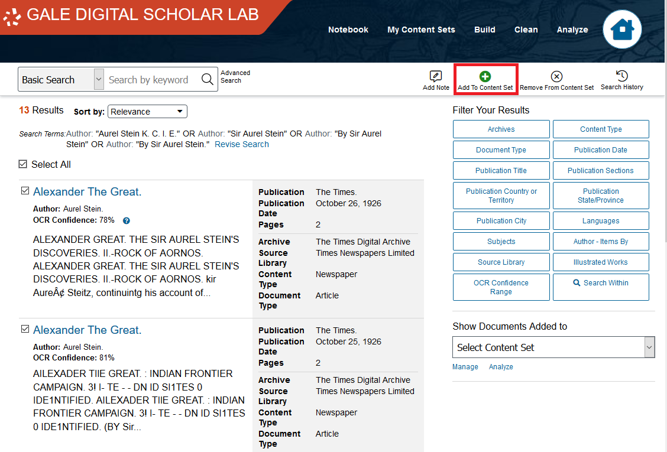Screen dimensions: 667x452
Task: Click Remove From Content Set icon
Action: pos(556,76)
